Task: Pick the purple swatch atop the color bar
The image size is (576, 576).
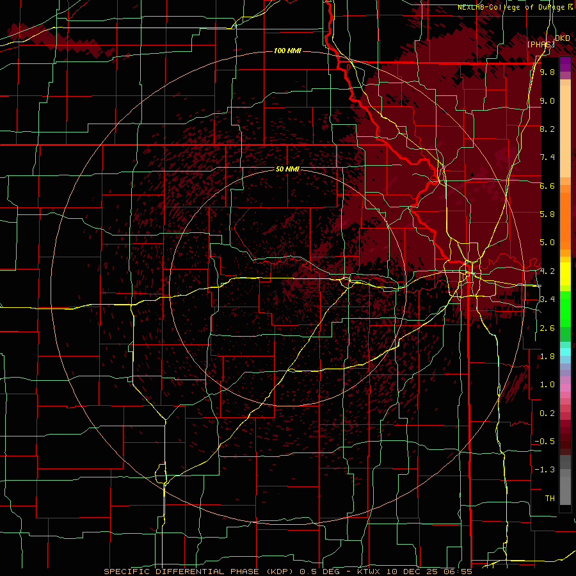Action: (565, 64)
